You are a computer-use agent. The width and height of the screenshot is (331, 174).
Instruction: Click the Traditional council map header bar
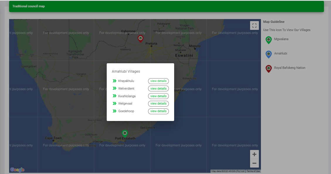point(166,6)
